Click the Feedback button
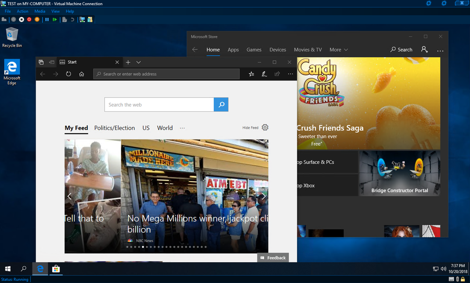The height and width of the screenshot is (283, 470). pyautogui.click(x=273, y=258)
